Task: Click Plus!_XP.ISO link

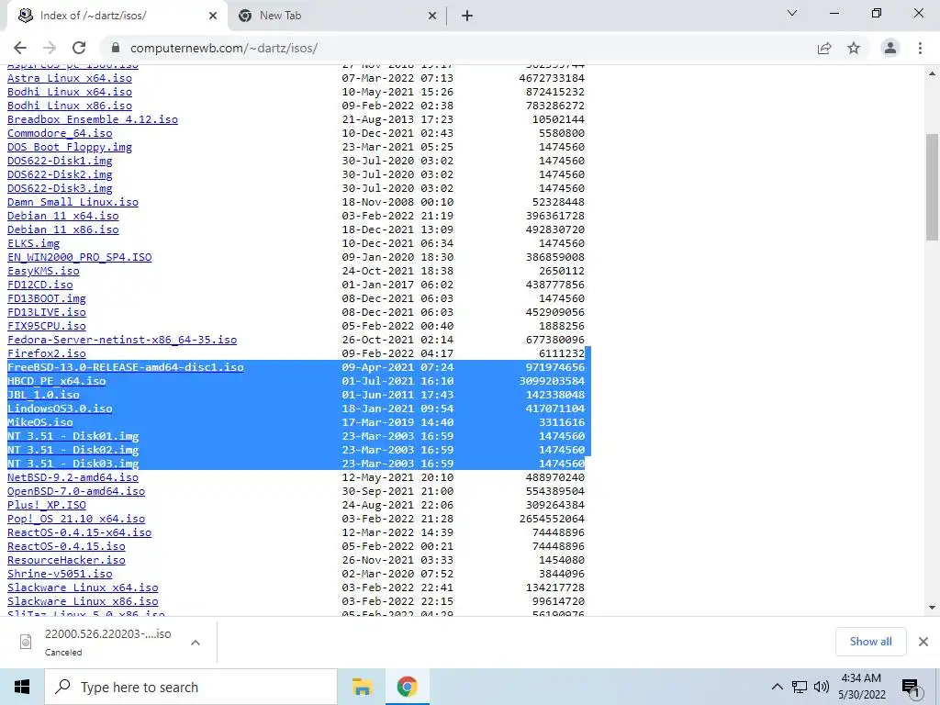Action: [46, 506]
